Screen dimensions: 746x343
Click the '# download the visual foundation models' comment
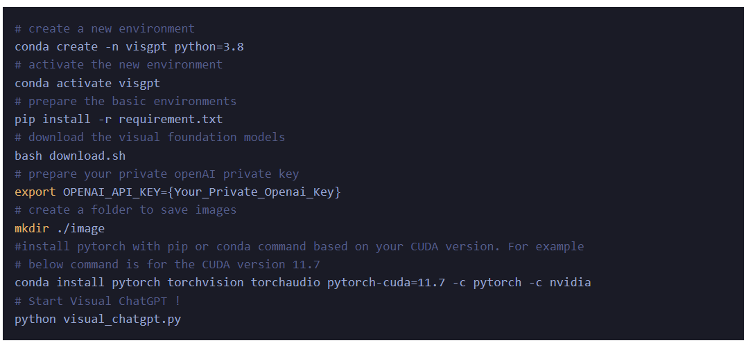[150, 138]
